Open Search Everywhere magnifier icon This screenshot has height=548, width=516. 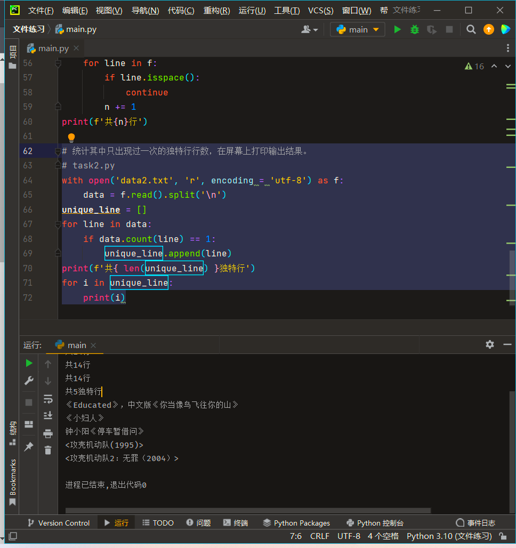[471, 29]
